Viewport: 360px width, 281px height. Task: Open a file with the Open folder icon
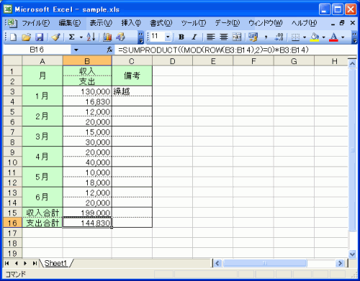[x=26, y=37]
